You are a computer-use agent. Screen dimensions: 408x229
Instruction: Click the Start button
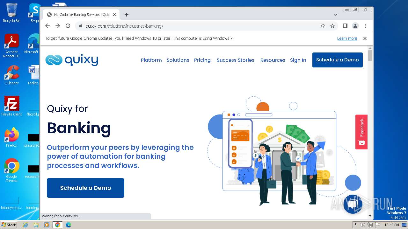(9, 225)
